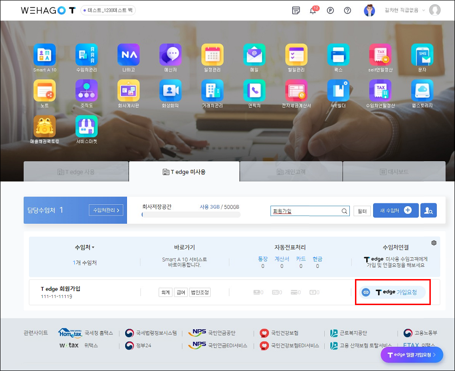Viewport: 455px width, 371px height.
Task: Click the 회원가입 search input field
Action: click(x=305, y=211)
